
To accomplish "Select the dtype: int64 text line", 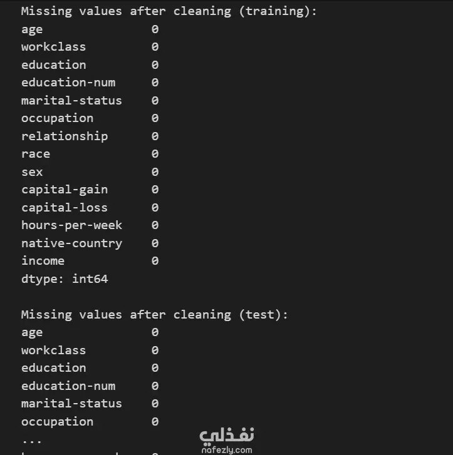I will (x=65, y=279).
